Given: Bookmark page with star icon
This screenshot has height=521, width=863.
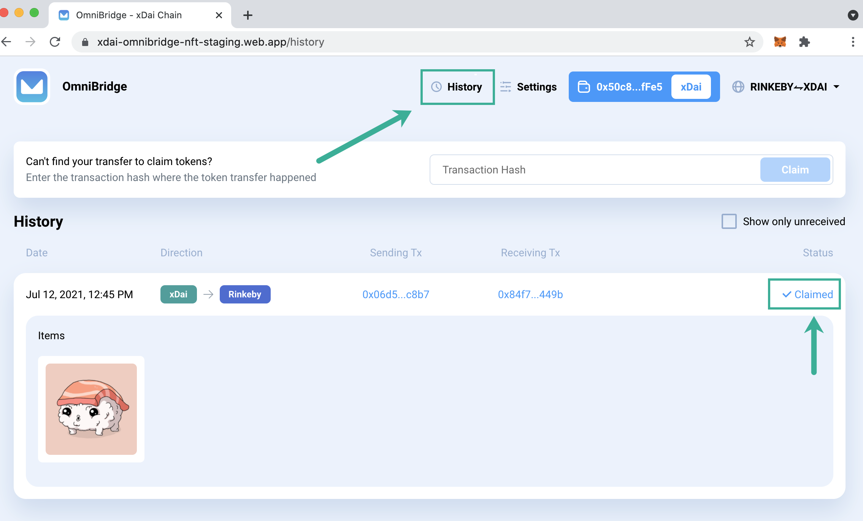Looking at the screenshot, I should (749, 42).
